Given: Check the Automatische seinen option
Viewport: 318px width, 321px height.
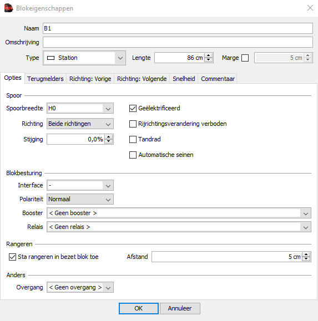Looking at the screenshot, I should tap(133, 155).
